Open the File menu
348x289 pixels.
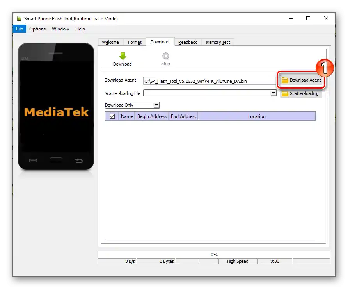pos(19,29)
